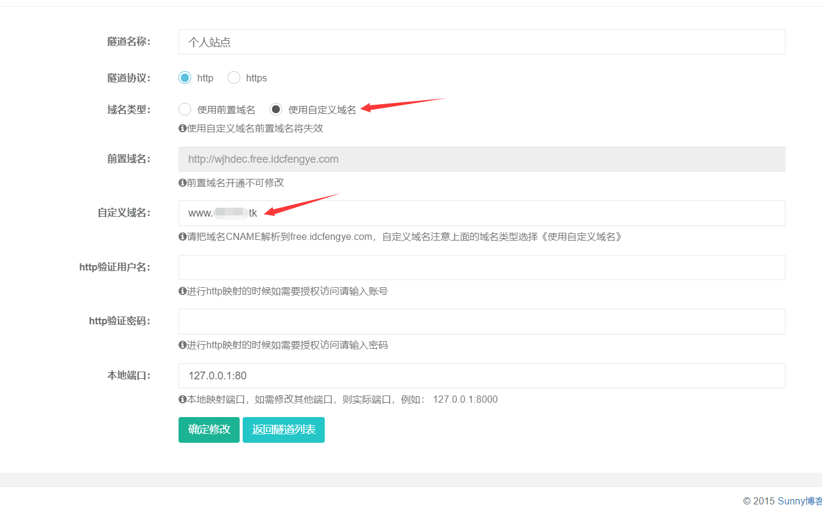Click info icon beside 前置域名开通不可修改

click(183, 182)
